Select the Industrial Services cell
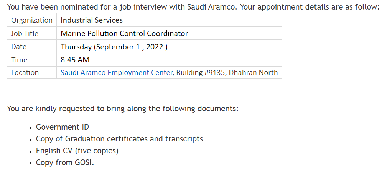Image resolution: width=382 pixels, height=169 pixels. tap(169, 20)
